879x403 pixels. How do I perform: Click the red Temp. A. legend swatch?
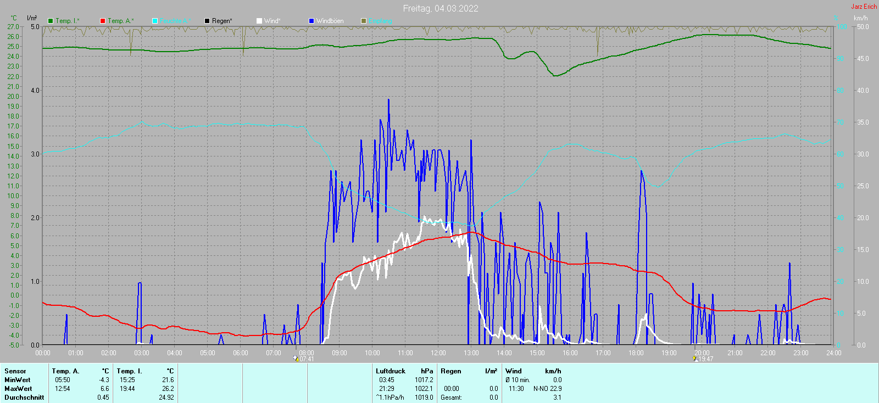(103, 21)
